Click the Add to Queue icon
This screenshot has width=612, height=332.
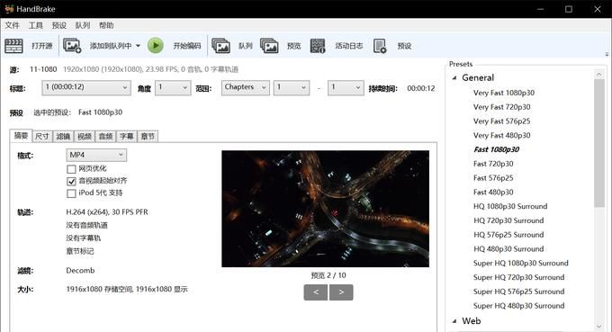(72, 46)
